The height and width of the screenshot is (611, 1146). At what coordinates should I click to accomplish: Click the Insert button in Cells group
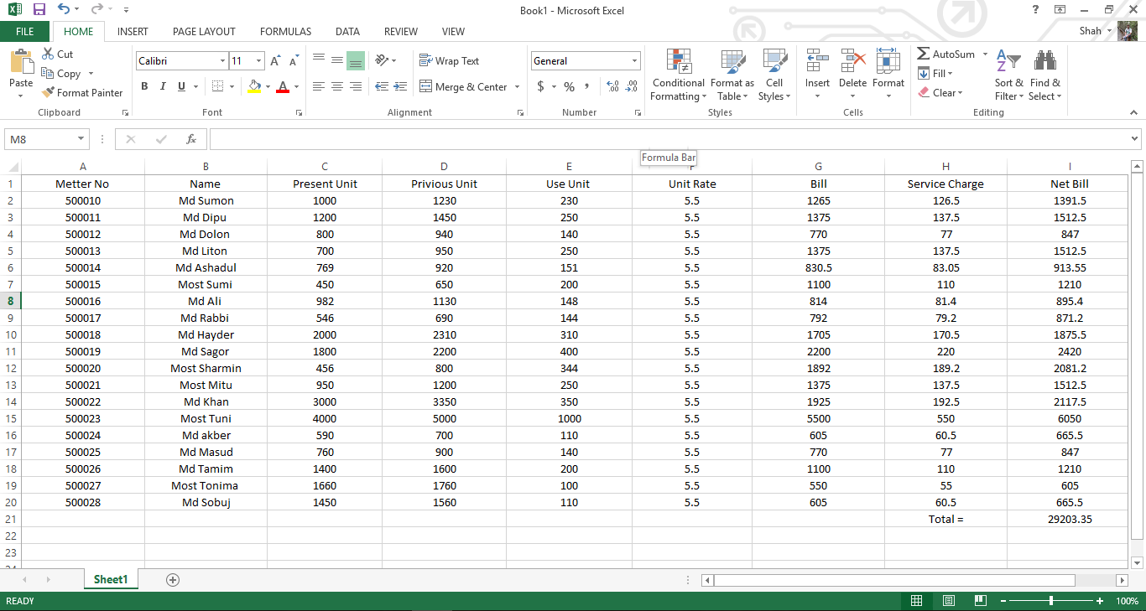coord(816,74)
